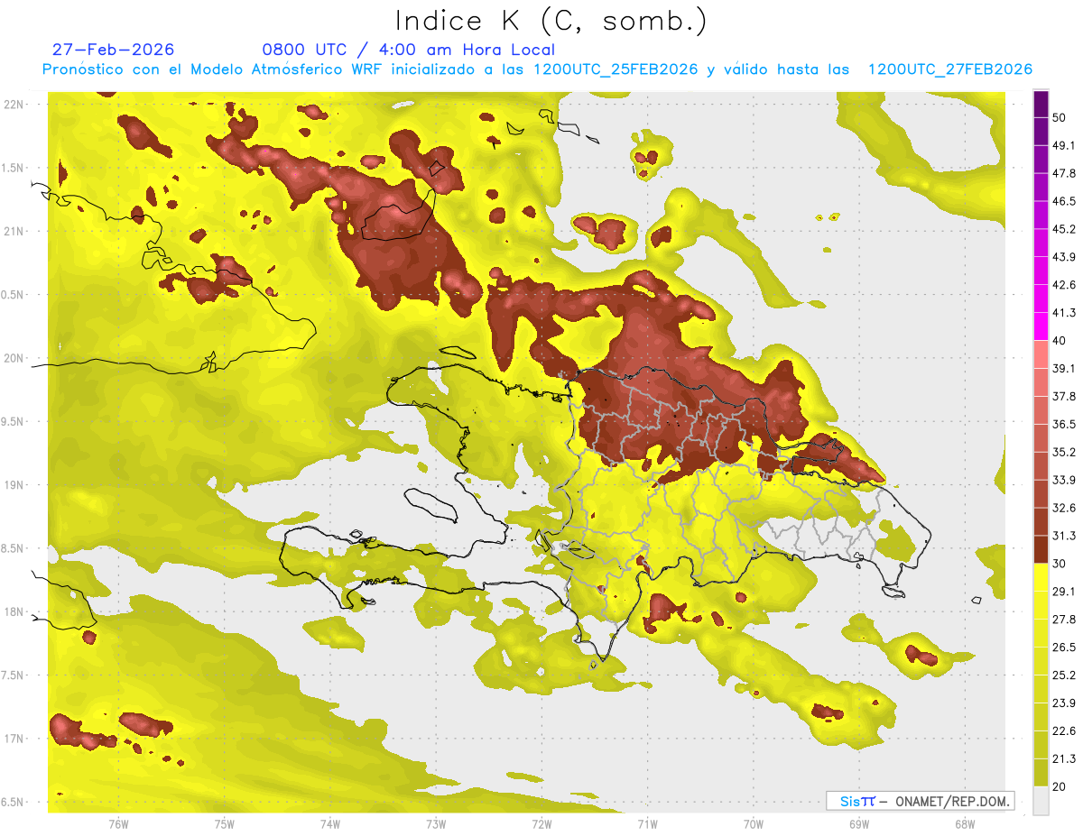1083x836 pixels.
Task: Click the legend value "31.3"
Action: 1064,536
